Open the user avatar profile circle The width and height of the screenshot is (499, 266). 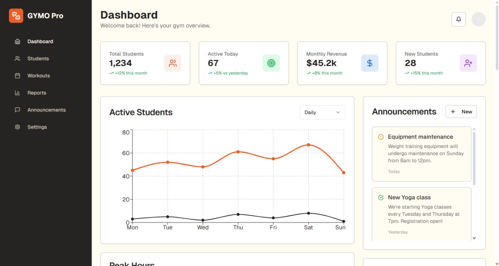click(478, 19)
